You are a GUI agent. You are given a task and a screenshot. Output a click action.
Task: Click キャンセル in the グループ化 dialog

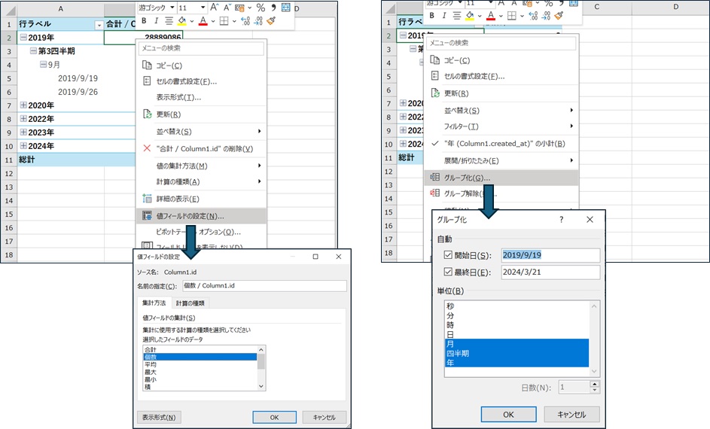(x=571, y=414)
